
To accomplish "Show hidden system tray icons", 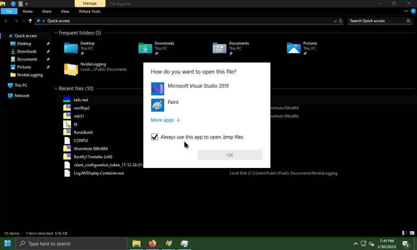I will (355, 243).
